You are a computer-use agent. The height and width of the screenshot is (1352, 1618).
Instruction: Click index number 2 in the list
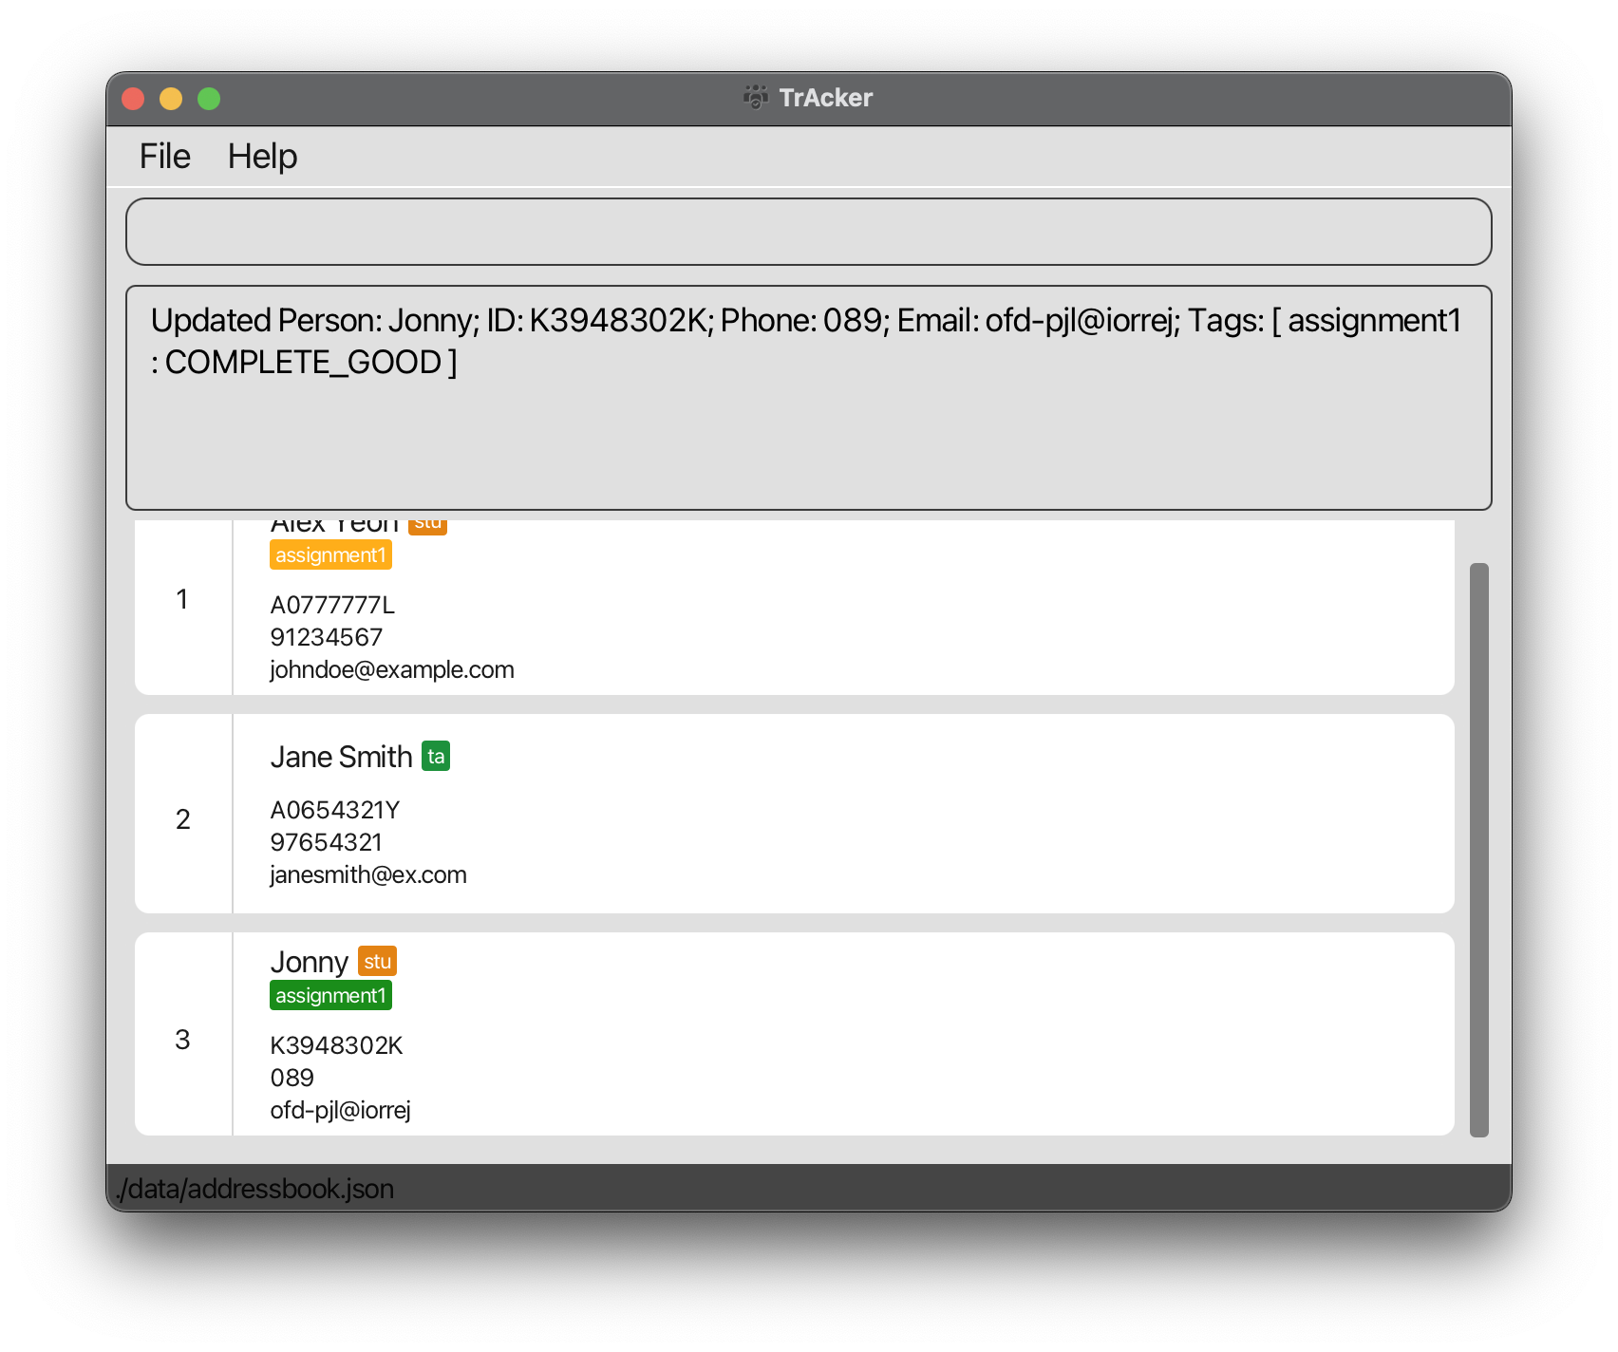pos(182,819)
